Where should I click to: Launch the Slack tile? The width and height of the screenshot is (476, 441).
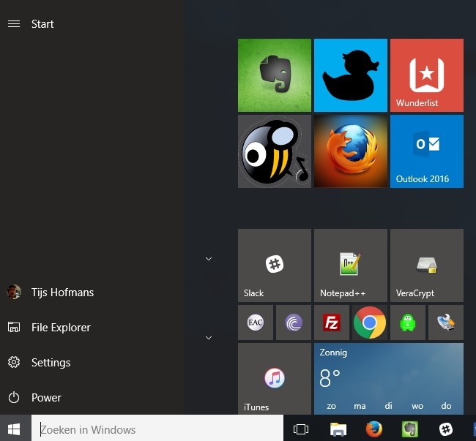pyautogui.click(x=275, y=265)
